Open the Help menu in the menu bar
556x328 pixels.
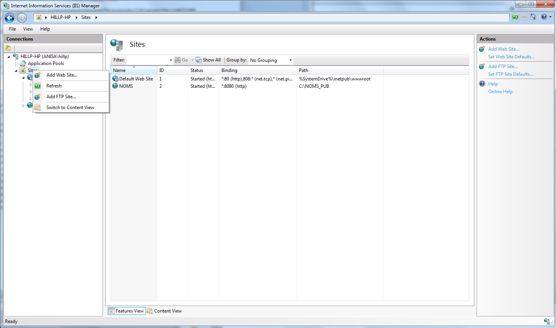pos(45,29)
